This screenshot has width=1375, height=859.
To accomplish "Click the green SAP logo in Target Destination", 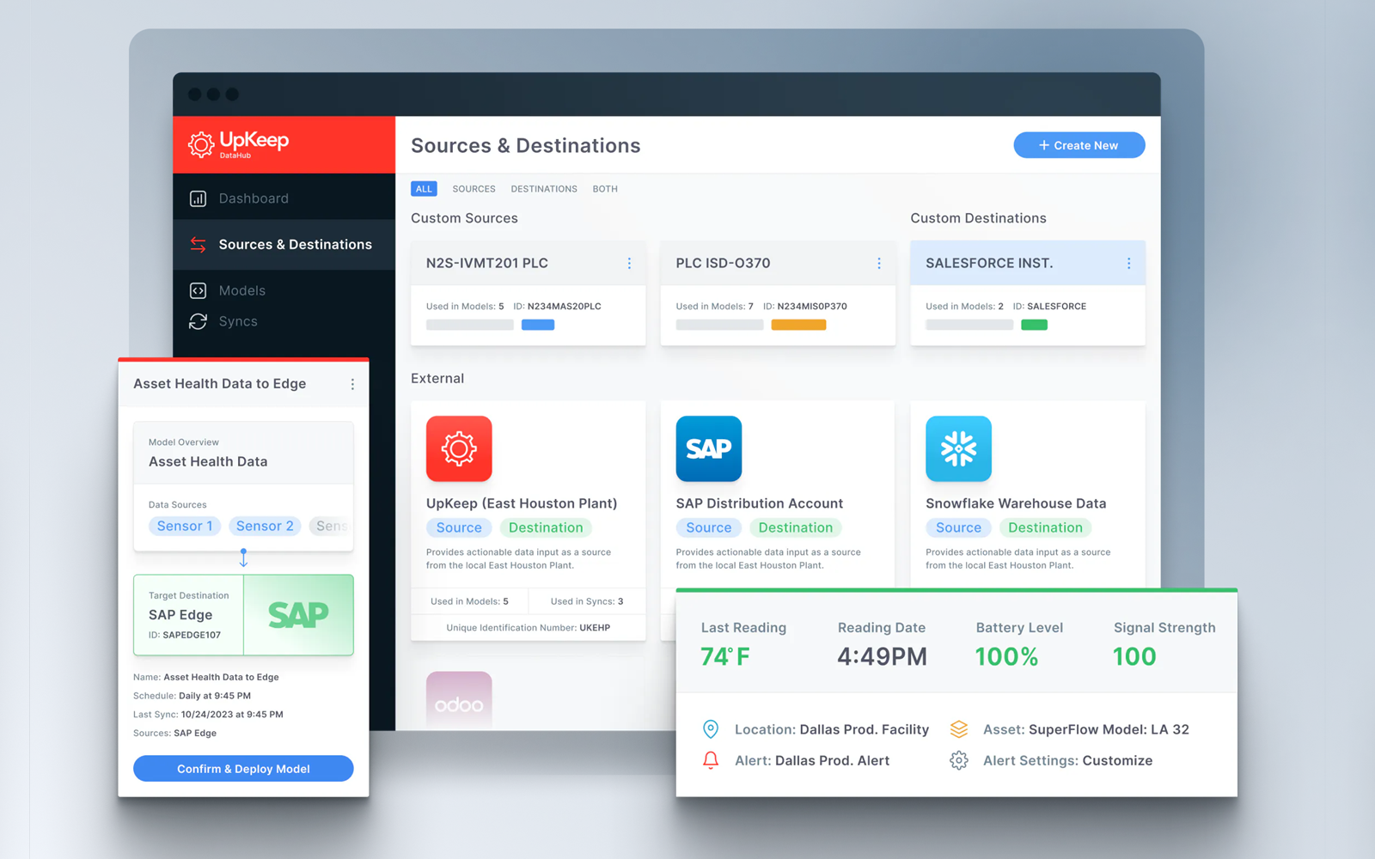I will coord(298,615).
